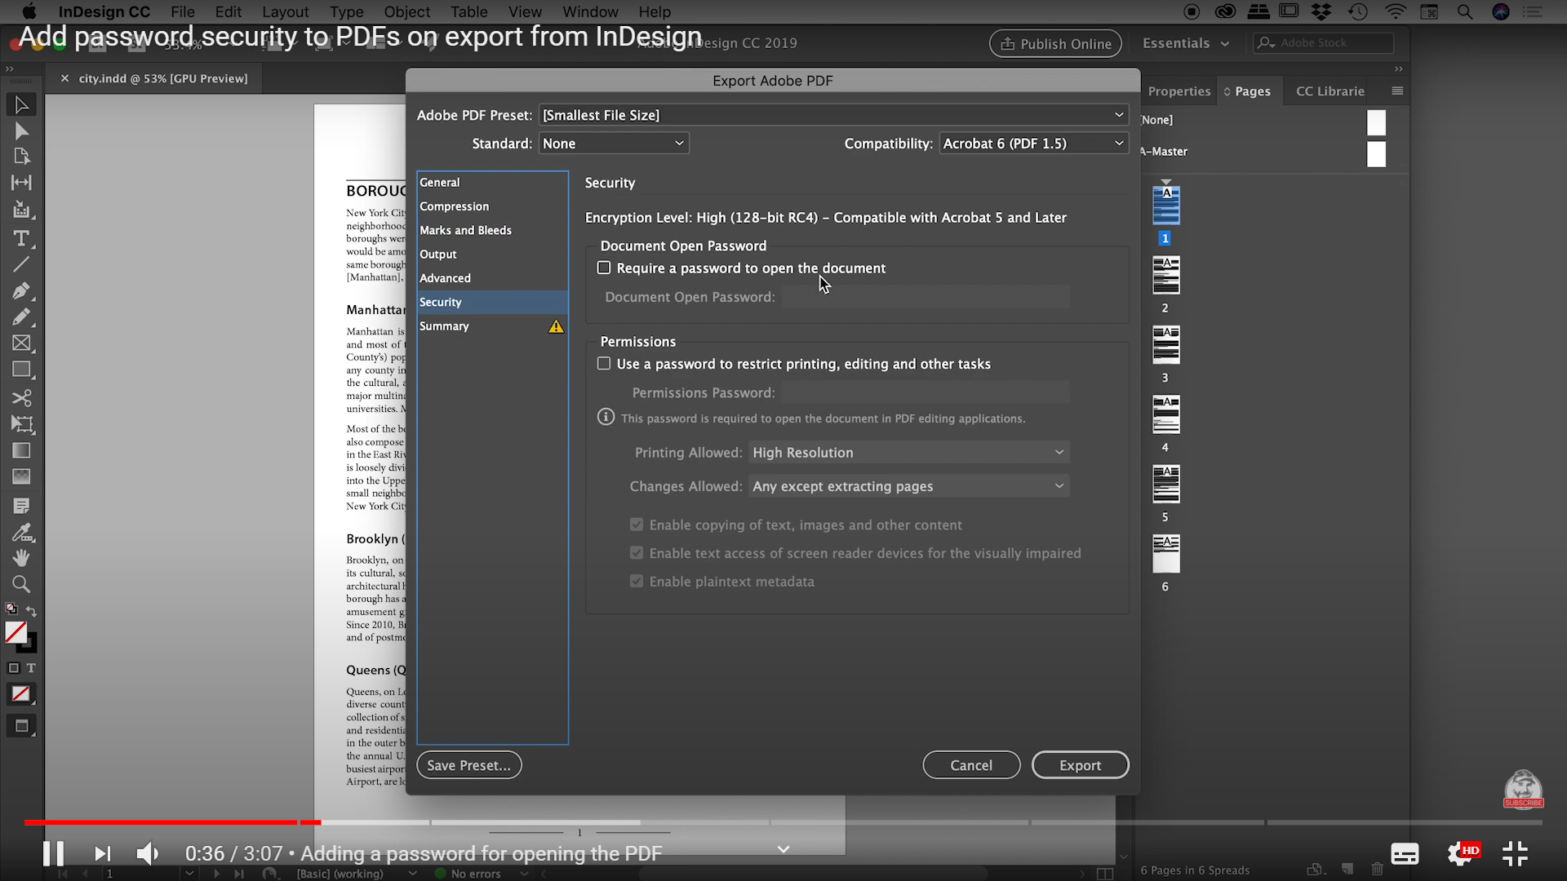Click the fill and stroke color swatch
The width and height of the screenshot is (1567, 881).
(20, 635)
